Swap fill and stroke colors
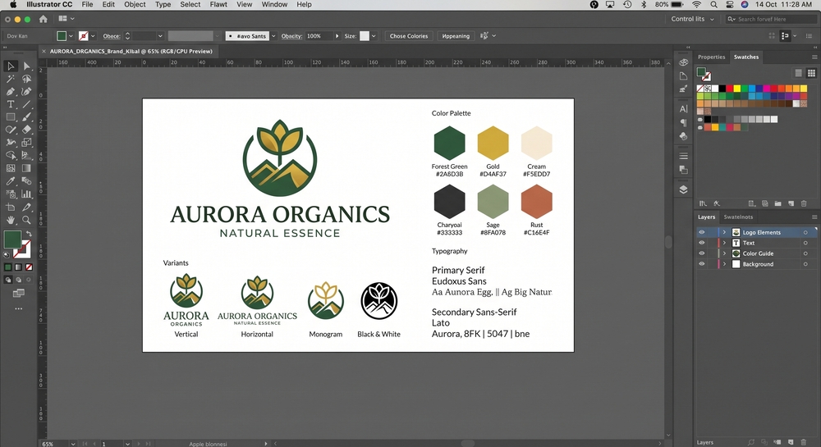Image resolution: width=821 pixels, height=447 pixels. tap(30, 234)
